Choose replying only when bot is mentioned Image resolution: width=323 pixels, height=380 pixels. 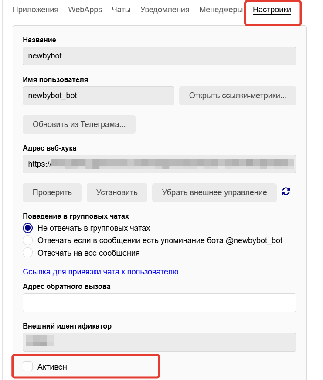pyautogui.click(x=27, y=240)
